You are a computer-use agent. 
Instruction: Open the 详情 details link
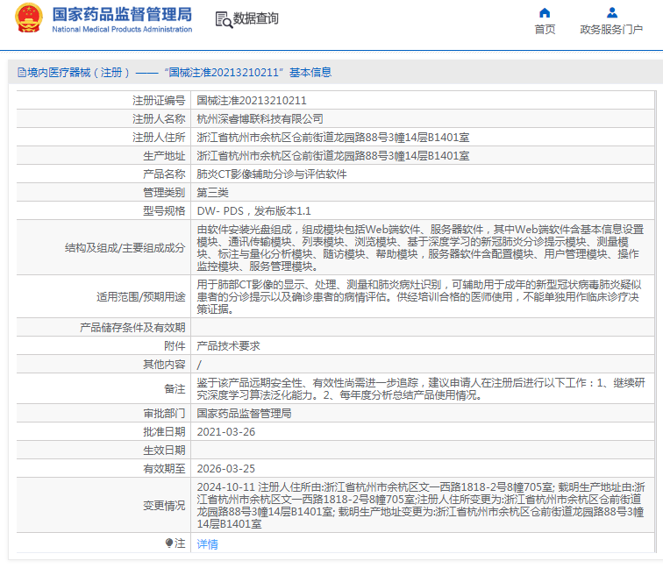point(207,543)
